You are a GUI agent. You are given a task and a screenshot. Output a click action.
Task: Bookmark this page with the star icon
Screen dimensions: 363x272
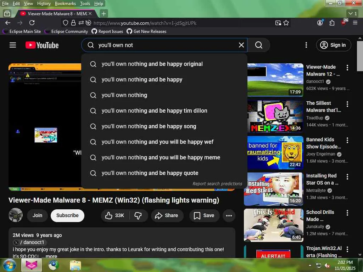(x=286, y=23)
